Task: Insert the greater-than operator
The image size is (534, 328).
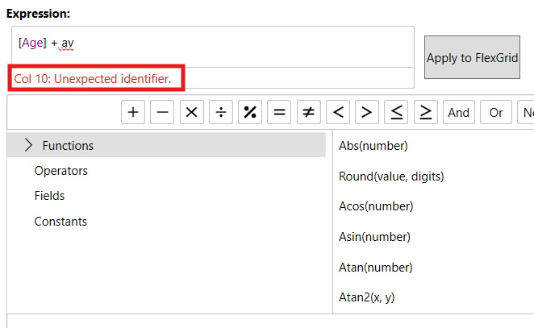Action: click(367, 113)
